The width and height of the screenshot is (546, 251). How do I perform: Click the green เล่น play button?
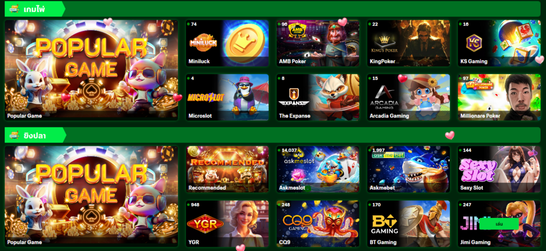tap(499, 224)
